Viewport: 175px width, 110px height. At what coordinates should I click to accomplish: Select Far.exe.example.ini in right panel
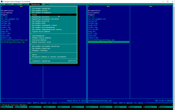point(97,19)
